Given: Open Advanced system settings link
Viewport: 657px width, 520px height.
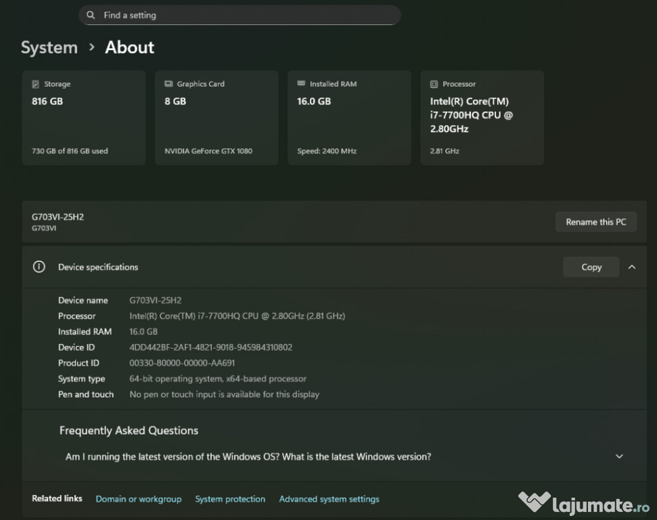Looking at the screenshot, I should coord(329,499).
